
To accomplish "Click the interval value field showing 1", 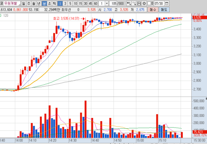I will pos(102,4).
